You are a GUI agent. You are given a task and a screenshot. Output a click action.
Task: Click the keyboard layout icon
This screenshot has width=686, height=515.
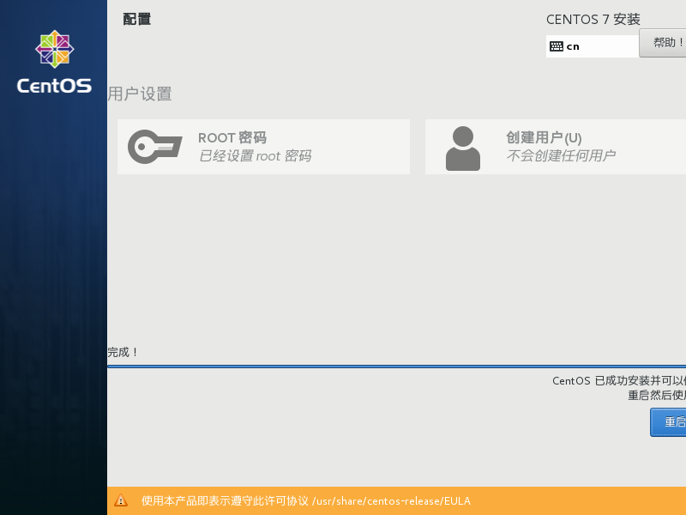[x=556, y=46]
